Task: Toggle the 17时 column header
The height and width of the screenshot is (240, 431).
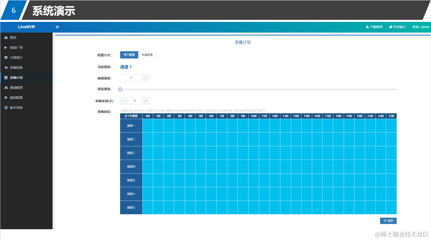Action: [x=328, y=116]
